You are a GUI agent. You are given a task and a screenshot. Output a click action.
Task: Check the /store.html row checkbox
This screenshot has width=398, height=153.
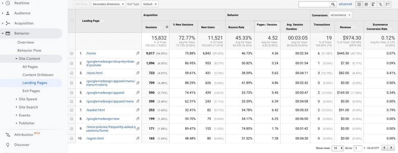click(72, 73)
